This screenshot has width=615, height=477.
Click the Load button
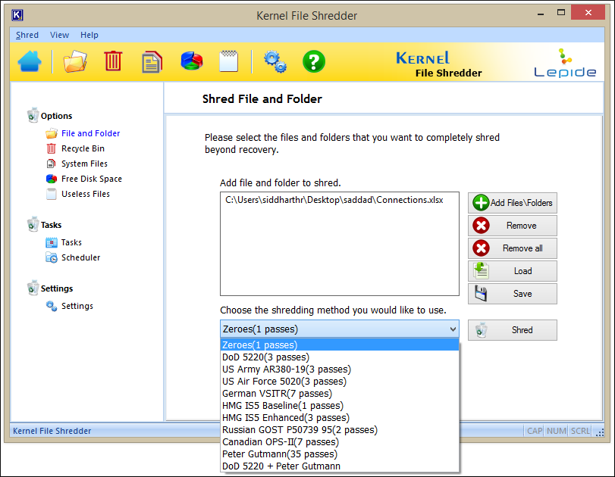(x=512, y=271)
